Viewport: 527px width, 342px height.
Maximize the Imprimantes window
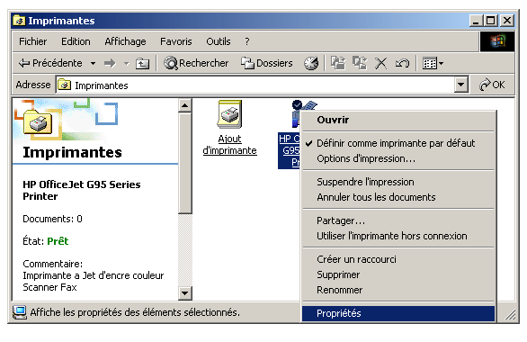pyautogui.click(x=491, y=21)
